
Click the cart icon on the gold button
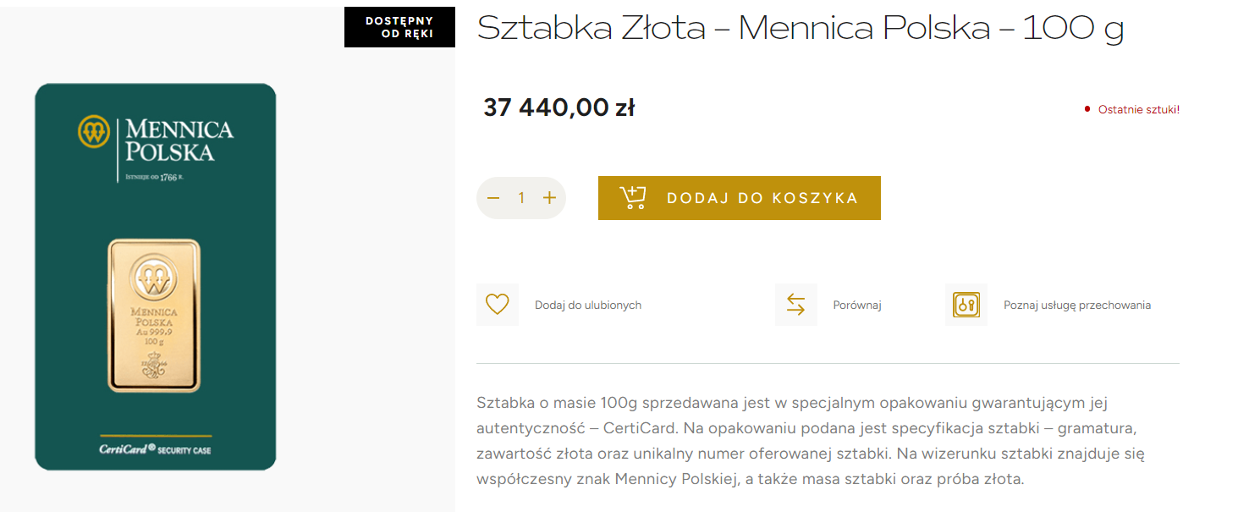pyautogui.click(x=633, y=198)
